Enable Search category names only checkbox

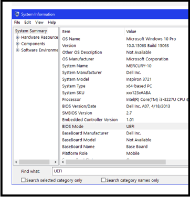click(103, 180)
